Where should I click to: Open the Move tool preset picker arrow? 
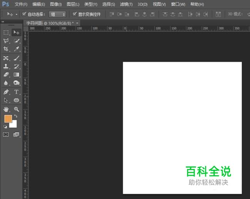(17, 14)
